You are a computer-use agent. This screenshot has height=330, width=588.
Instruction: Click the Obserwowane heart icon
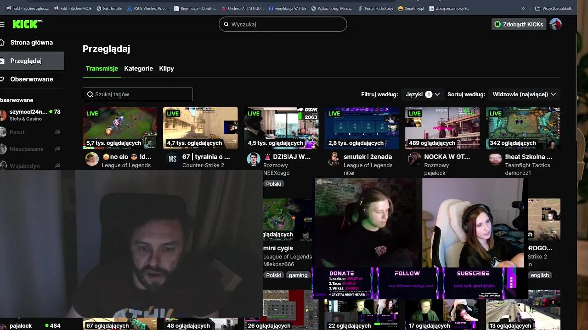click(x=2, y=79)
